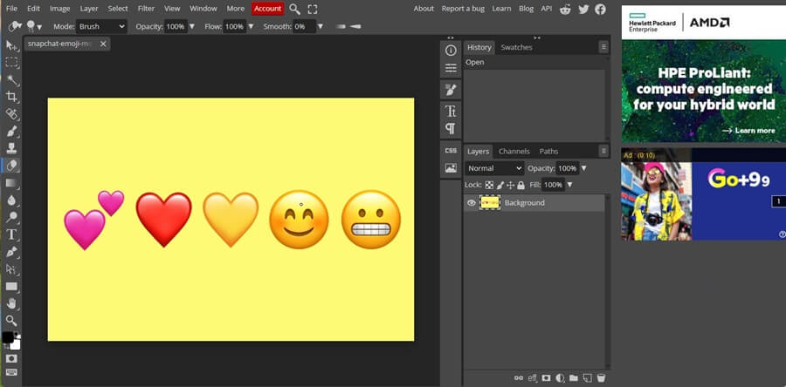
Task: Switch to the Channels tab
Action: coord(514,151)
